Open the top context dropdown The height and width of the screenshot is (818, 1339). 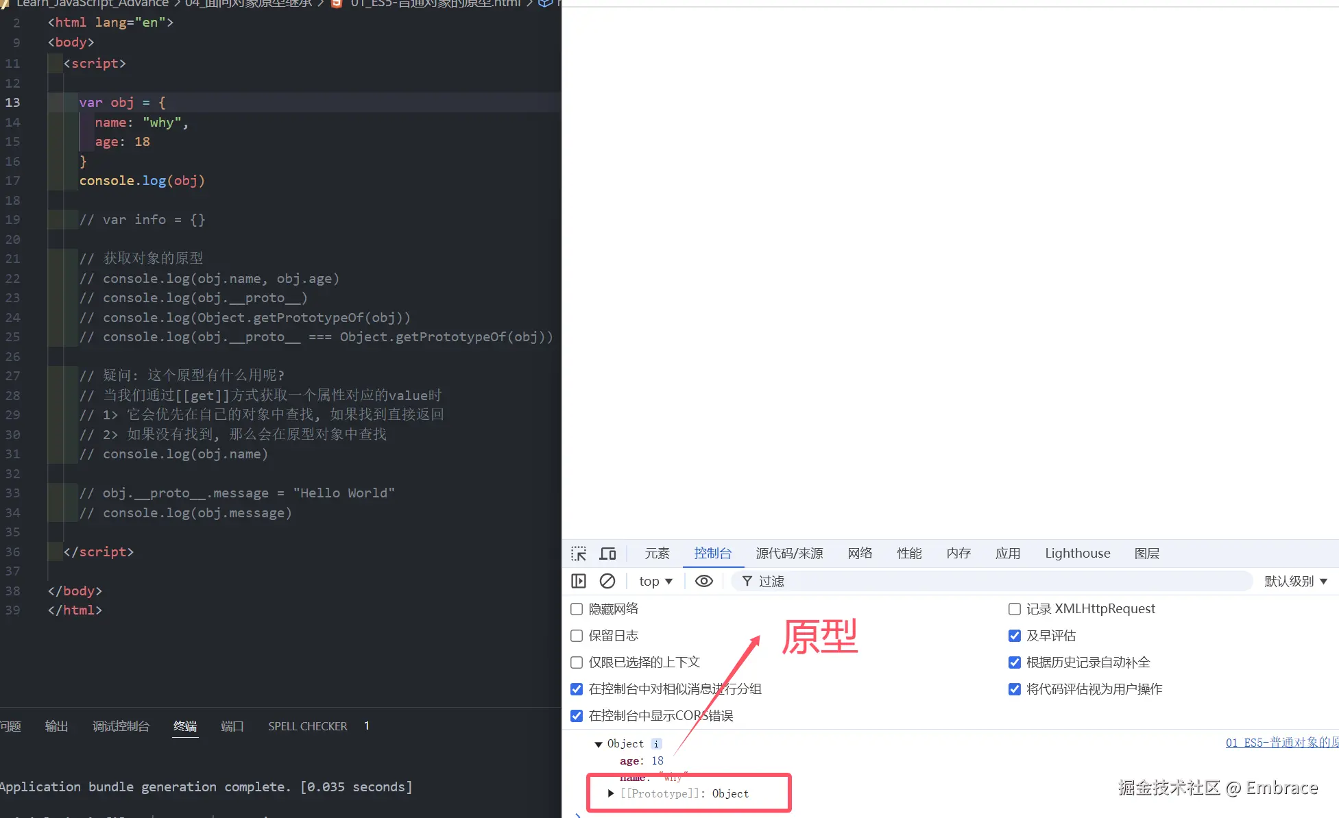[655, 581]
